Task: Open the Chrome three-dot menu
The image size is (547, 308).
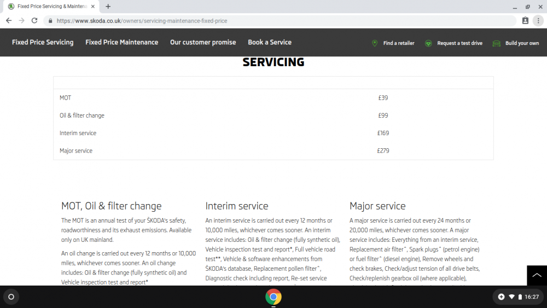Action: tap(538, 21)
